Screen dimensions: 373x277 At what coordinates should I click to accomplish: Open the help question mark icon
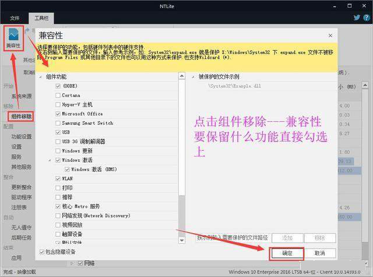point(367,17)
